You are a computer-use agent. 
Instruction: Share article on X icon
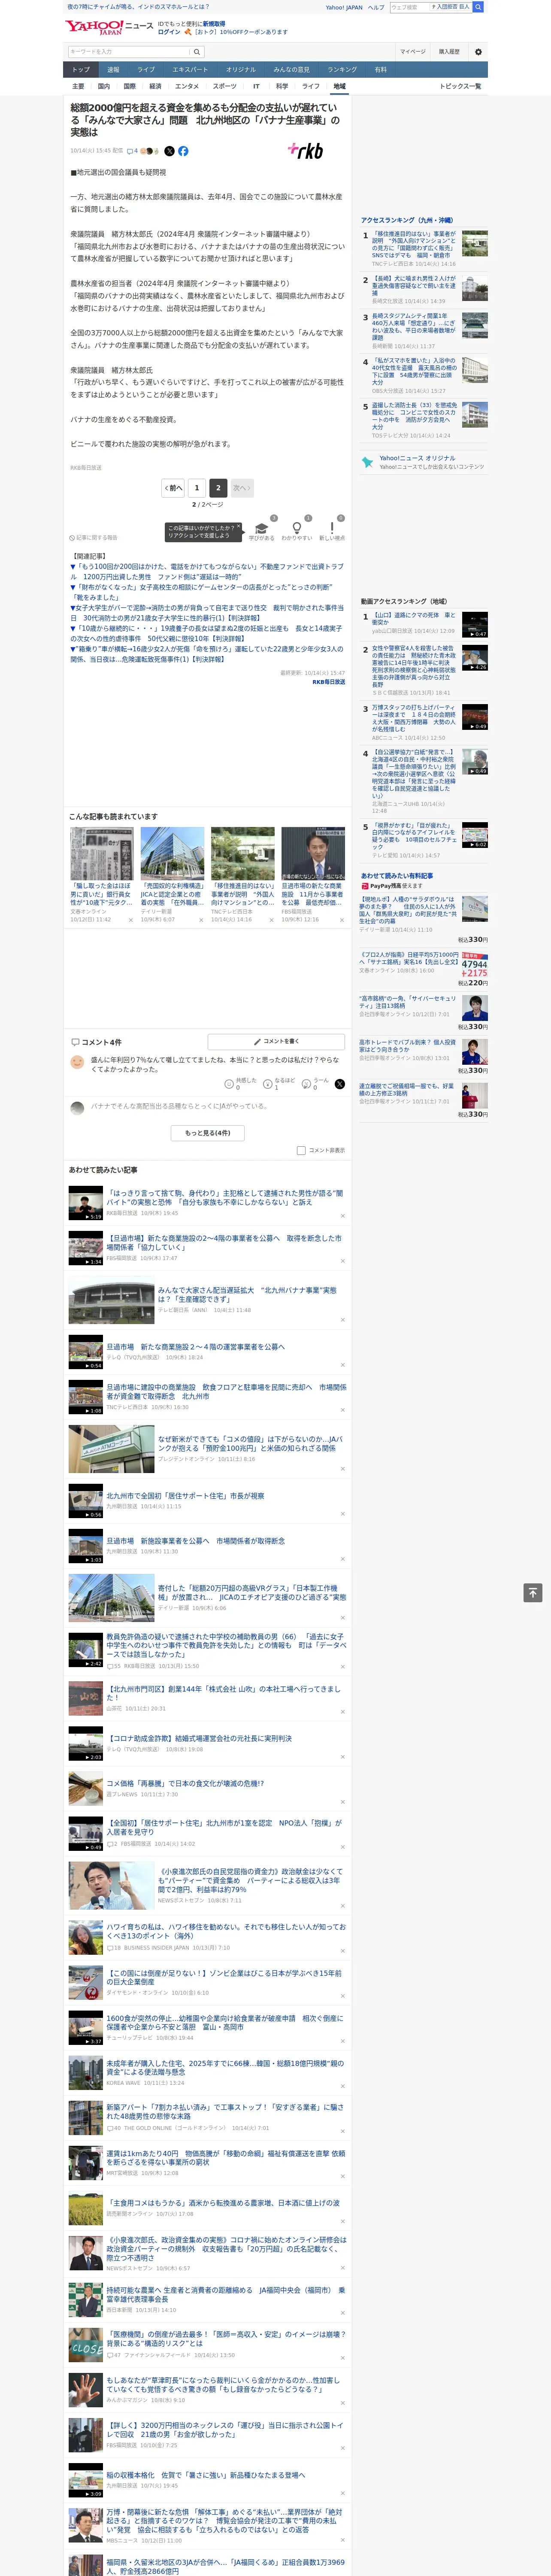169,151
